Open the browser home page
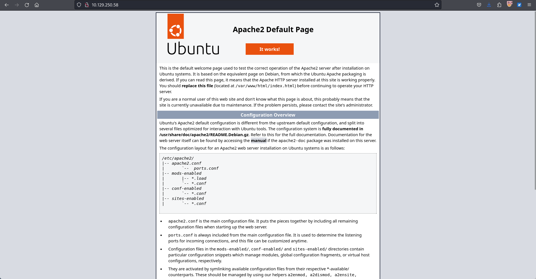The width and height of the screenshot is (536, 279). (x=37, y=5)
